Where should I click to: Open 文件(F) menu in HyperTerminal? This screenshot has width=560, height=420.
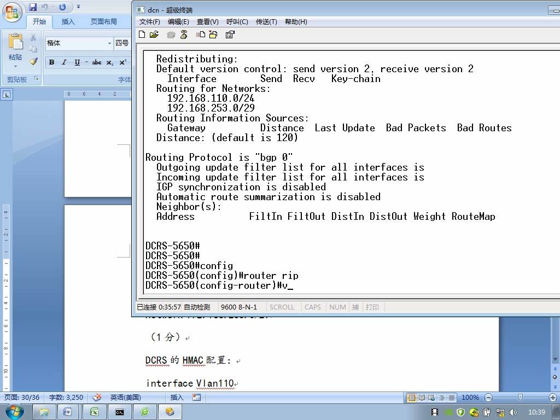tap(149, 22)
